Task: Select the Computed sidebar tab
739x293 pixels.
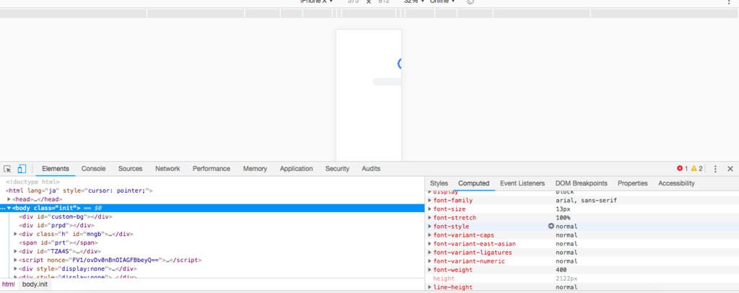Action: 473,183
